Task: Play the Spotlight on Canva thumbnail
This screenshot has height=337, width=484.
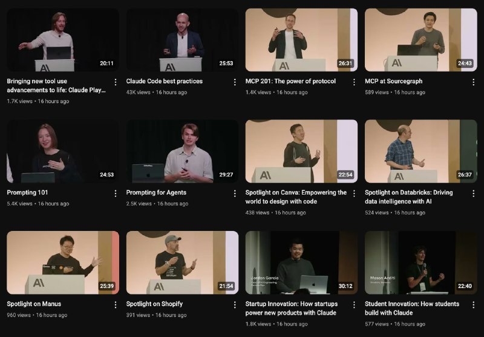Action: (301, 151)
